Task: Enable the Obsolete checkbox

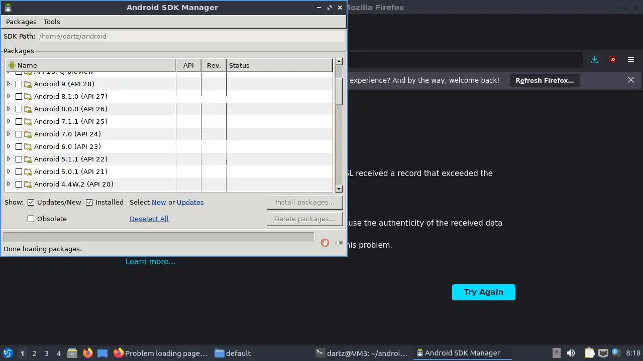Action: click(x=31, y=219)
